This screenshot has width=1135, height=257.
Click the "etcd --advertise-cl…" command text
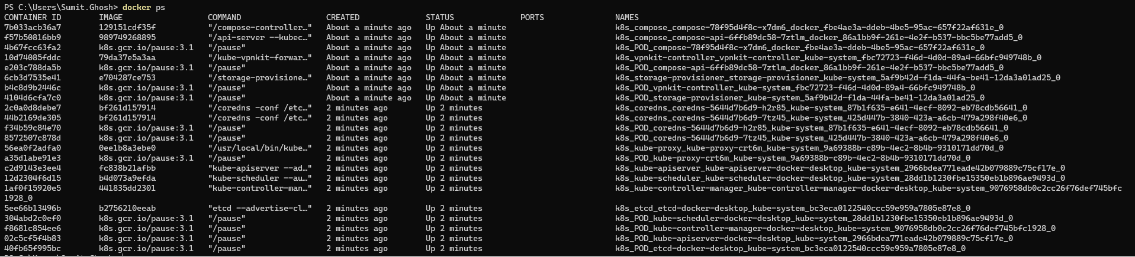[x=260, y=209]
